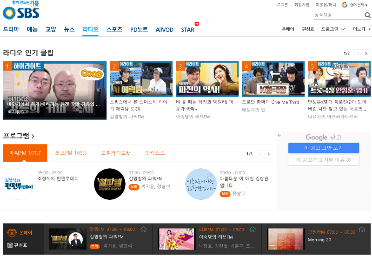Click the search input field

coord(339,15)
